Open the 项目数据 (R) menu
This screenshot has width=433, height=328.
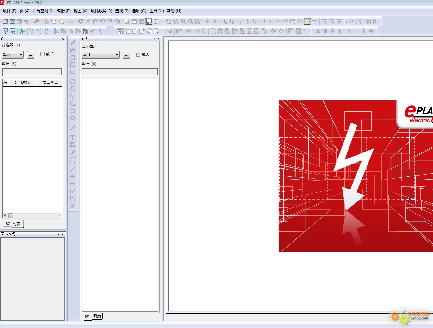coord(101,11)
